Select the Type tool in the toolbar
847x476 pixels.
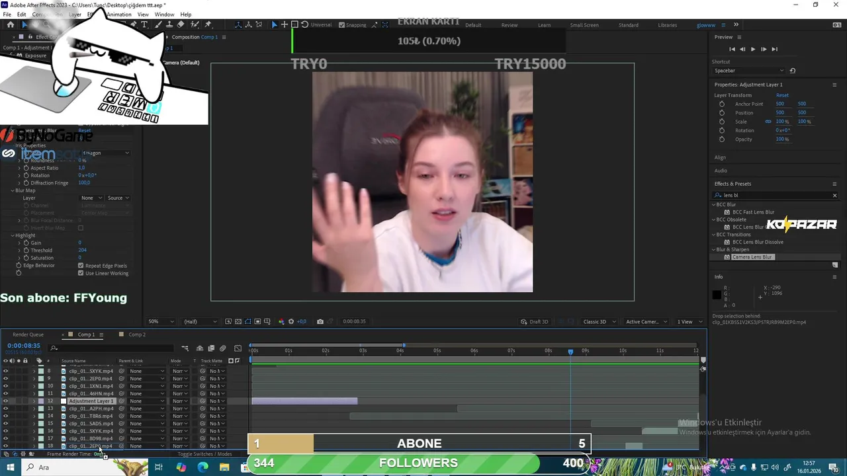point(144,25)
